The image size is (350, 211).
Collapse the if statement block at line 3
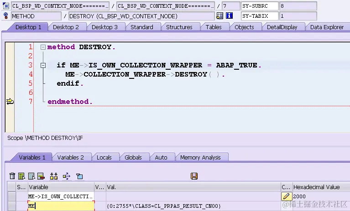43,65
